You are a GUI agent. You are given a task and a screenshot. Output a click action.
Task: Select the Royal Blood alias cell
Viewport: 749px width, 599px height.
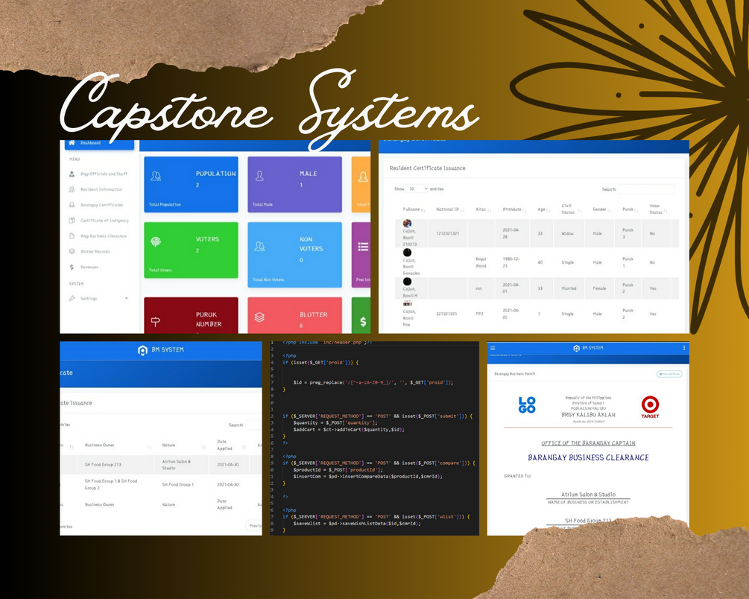(481, 262)
